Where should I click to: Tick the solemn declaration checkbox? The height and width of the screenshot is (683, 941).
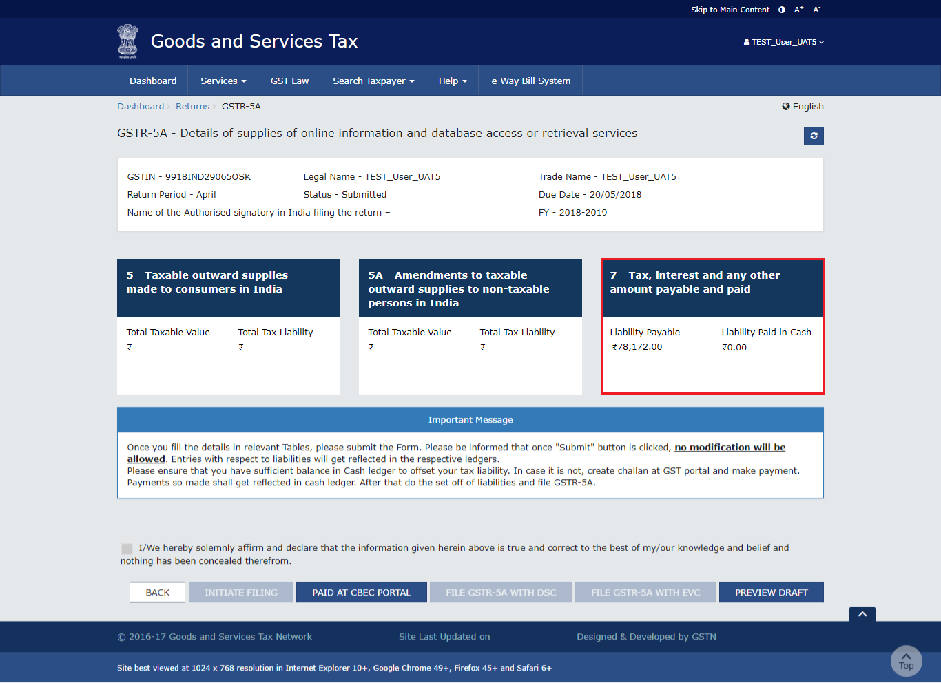pos(127,548)
